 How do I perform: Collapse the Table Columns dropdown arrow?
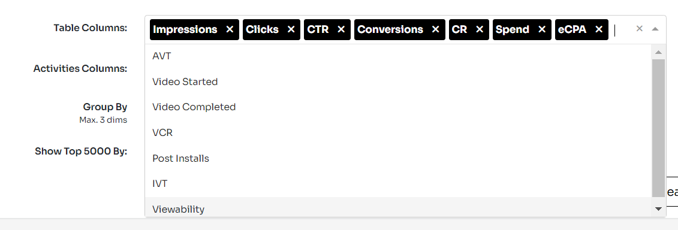pos(655,29)
